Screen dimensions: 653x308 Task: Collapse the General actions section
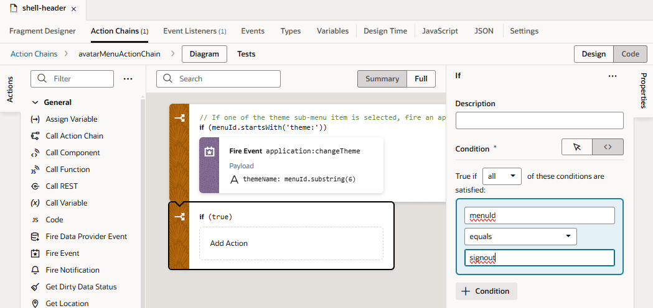point(35,102)
